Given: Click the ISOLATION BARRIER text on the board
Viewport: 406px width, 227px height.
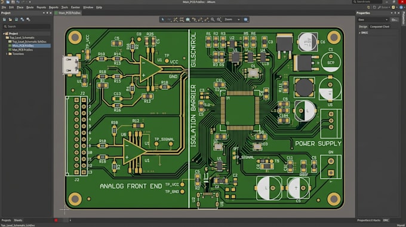Looking at the screenshot, I should 193,116.
